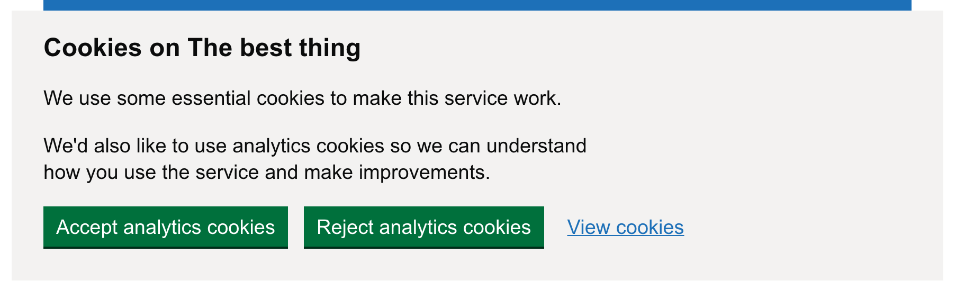
Task: Click the Cookies on The best thing heading
Action: (203, 48)
